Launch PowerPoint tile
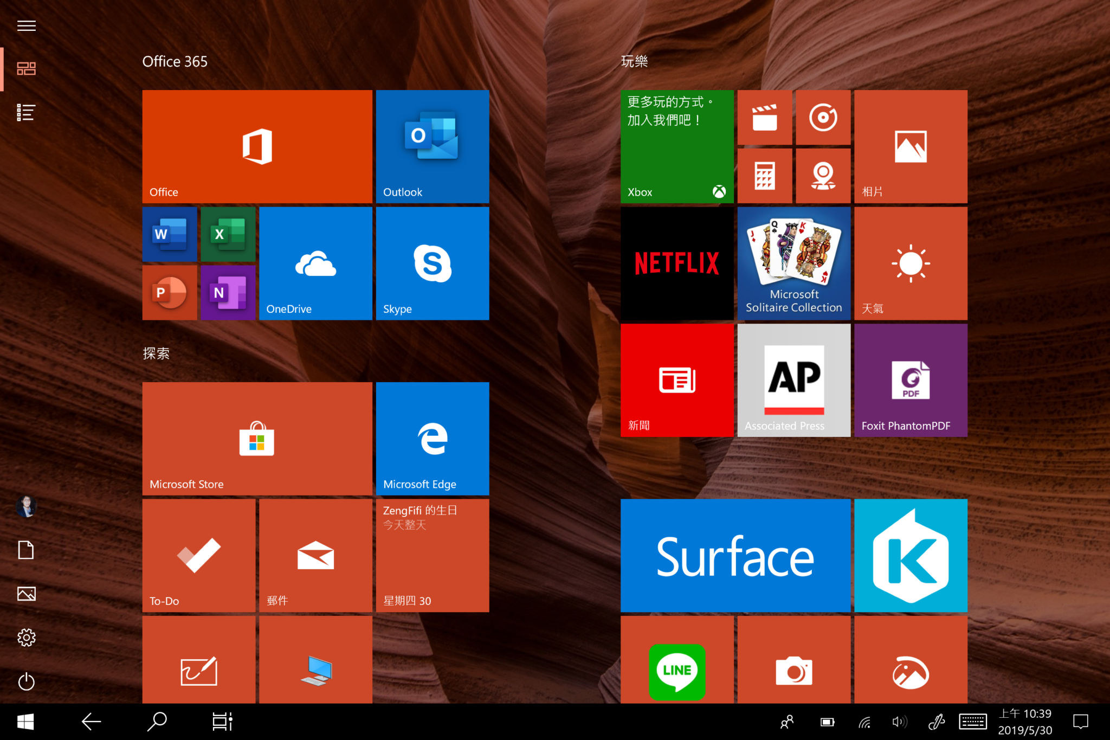Image resolution: width=1110 pixels, height=740 pixels. coord(170,293)
